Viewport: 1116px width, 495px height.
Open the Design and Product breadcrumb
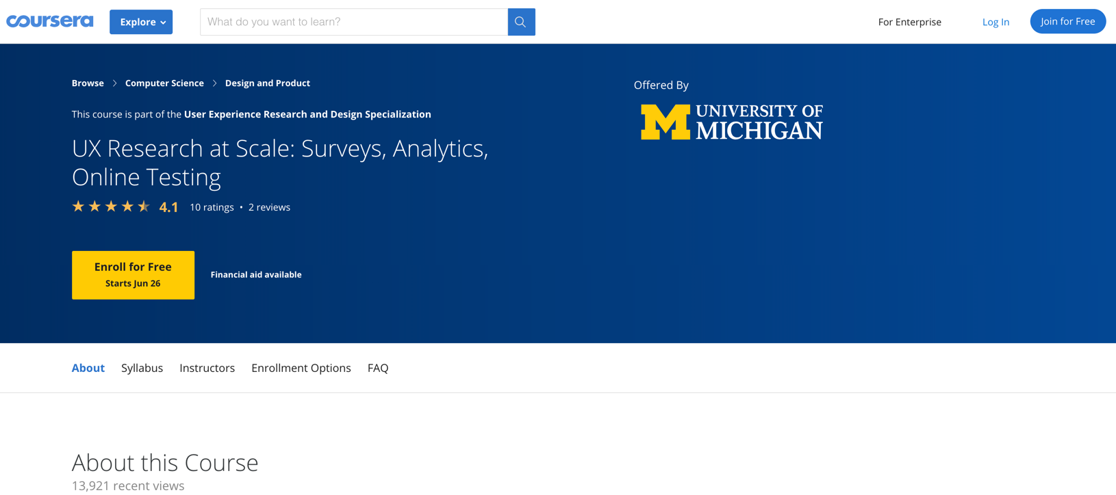click(x=268, y=83)
